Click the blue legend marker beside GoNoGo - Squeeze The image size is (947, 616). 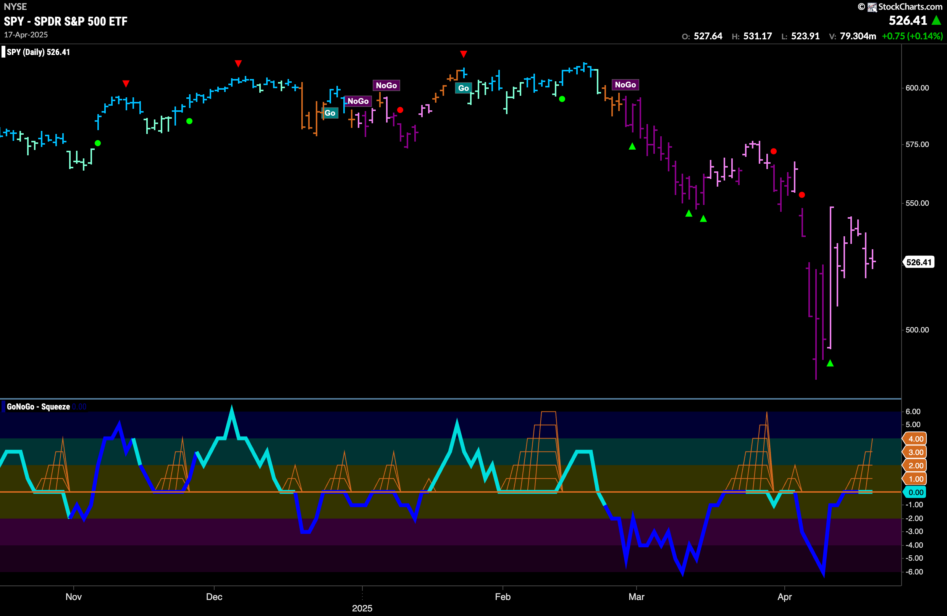coord(3,406)
